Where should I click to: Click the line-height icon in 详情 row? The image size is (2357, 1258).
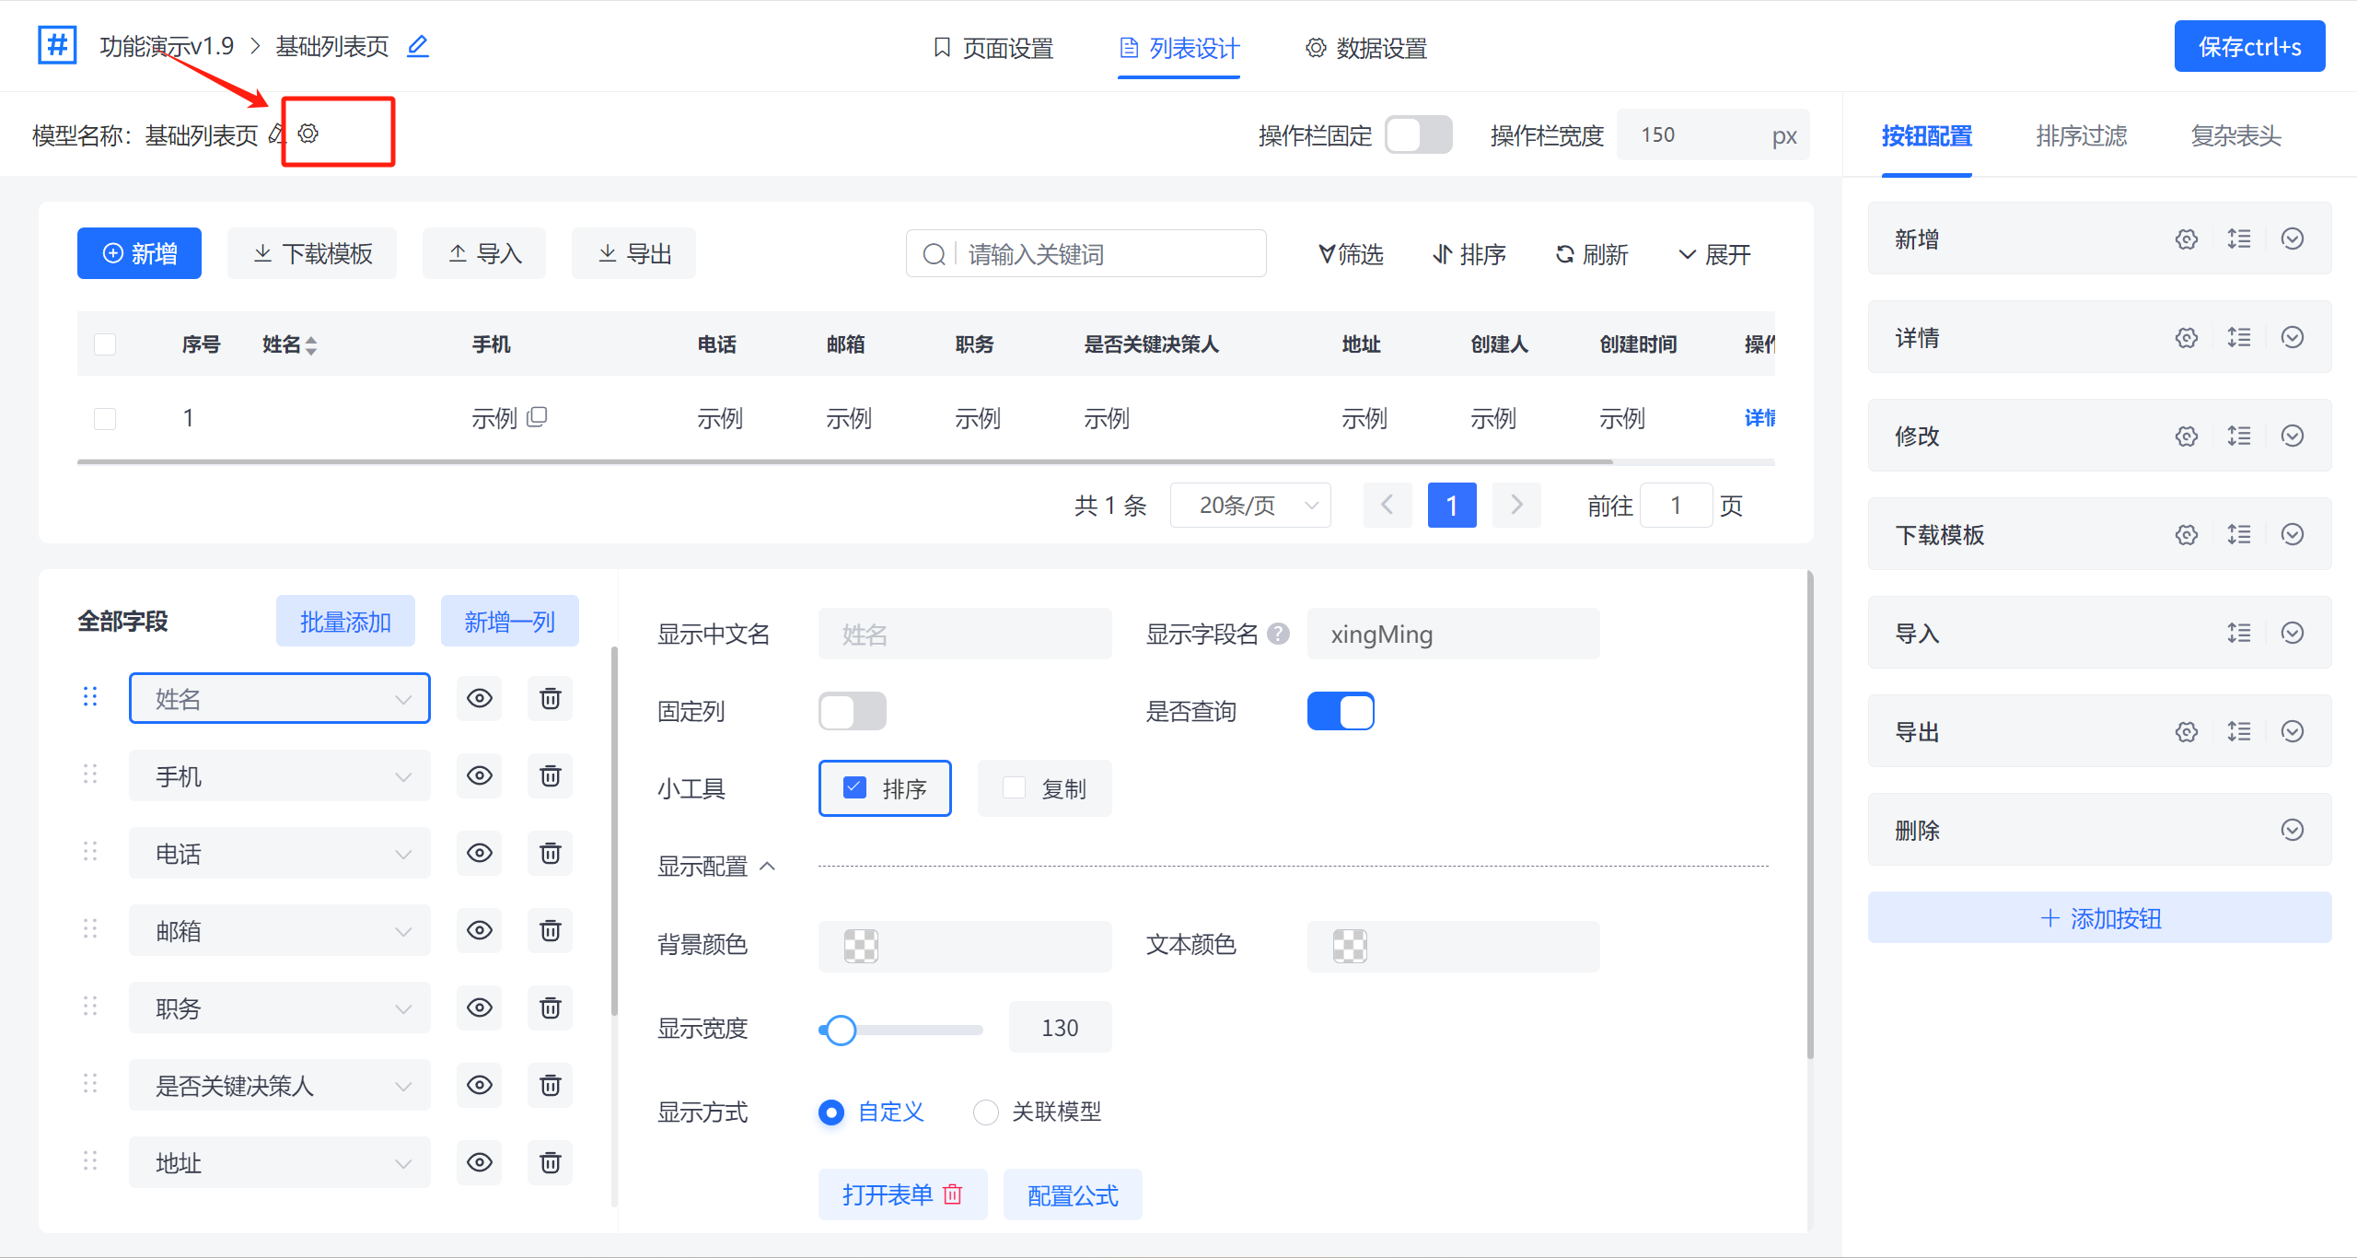[x=2239, y=337]
